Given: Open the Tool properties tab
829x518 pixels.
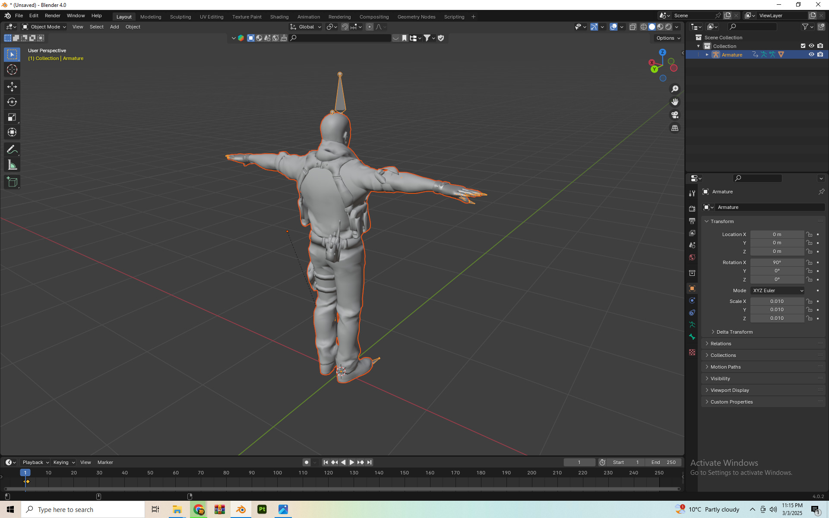Looking at the screenshot, I should point(692,193).
